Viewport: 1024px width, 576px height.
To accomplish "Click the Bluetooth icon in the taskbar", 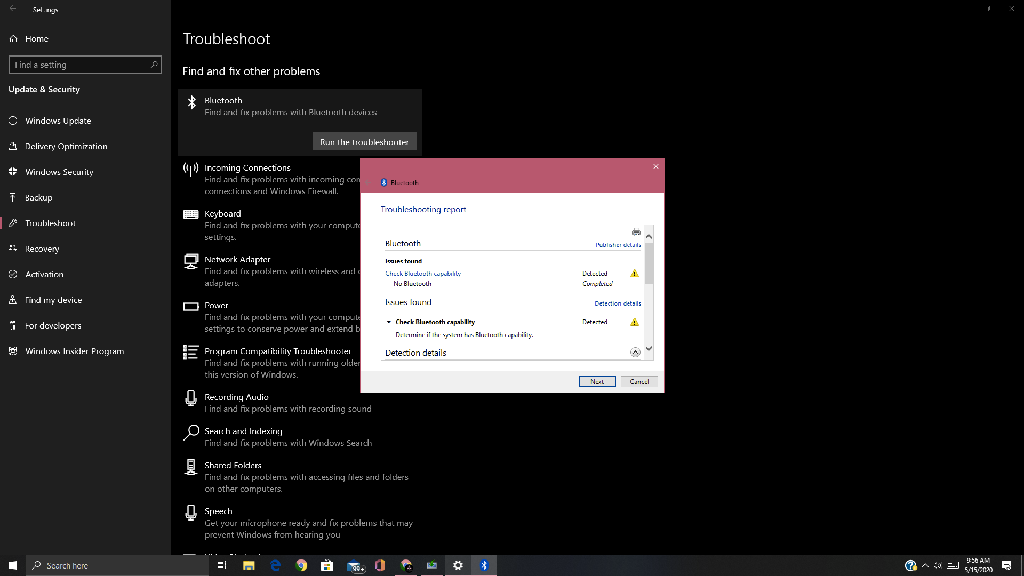I will pos(484,565).
